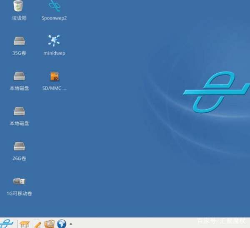250x228 pixels.
Task: Select the 26G卷 drive icon
Action: (19, 146)
